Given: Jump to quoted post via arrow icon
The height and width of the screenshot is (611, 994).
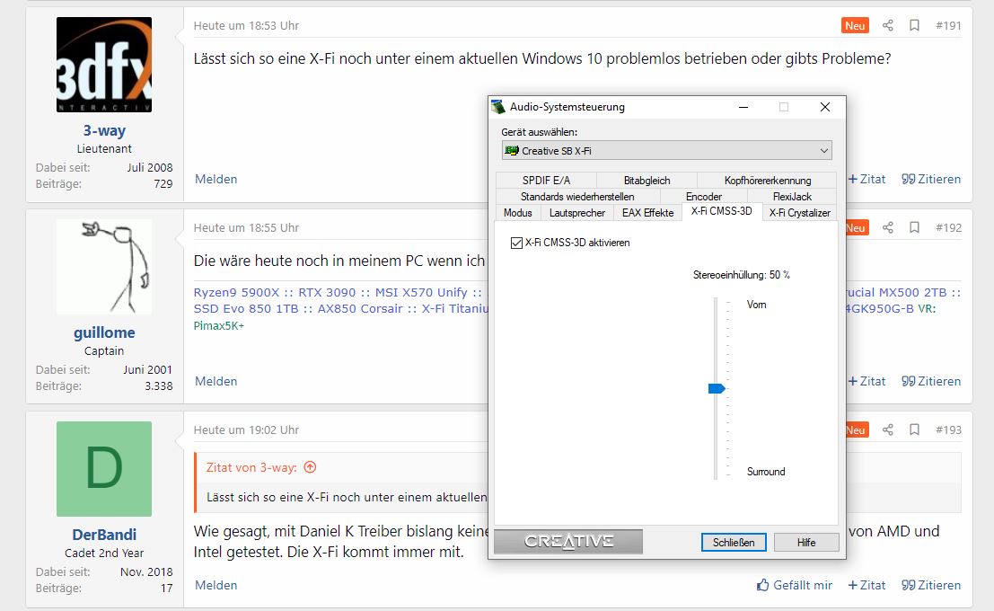Looking at the screenshot, I should click(310, 467).
